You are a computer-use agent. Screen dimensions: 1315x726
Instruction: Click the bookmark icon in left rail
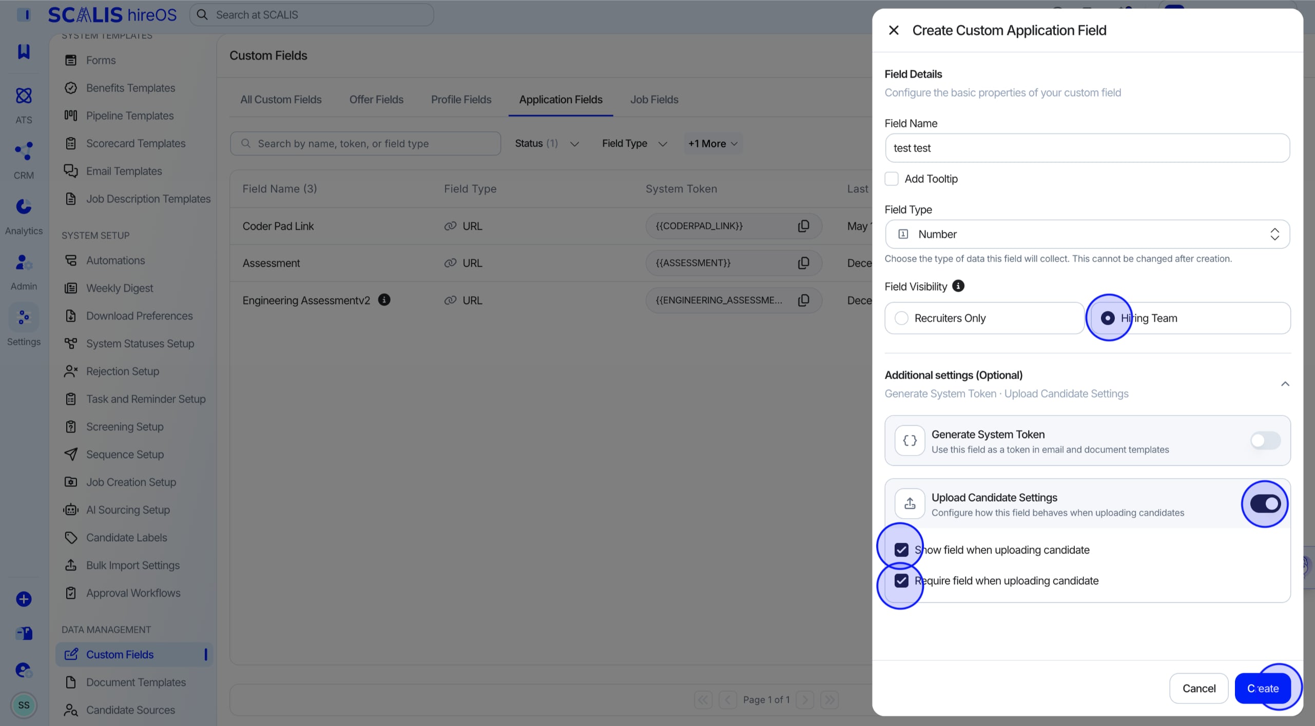pyautogui.click(x=24, y=51)
